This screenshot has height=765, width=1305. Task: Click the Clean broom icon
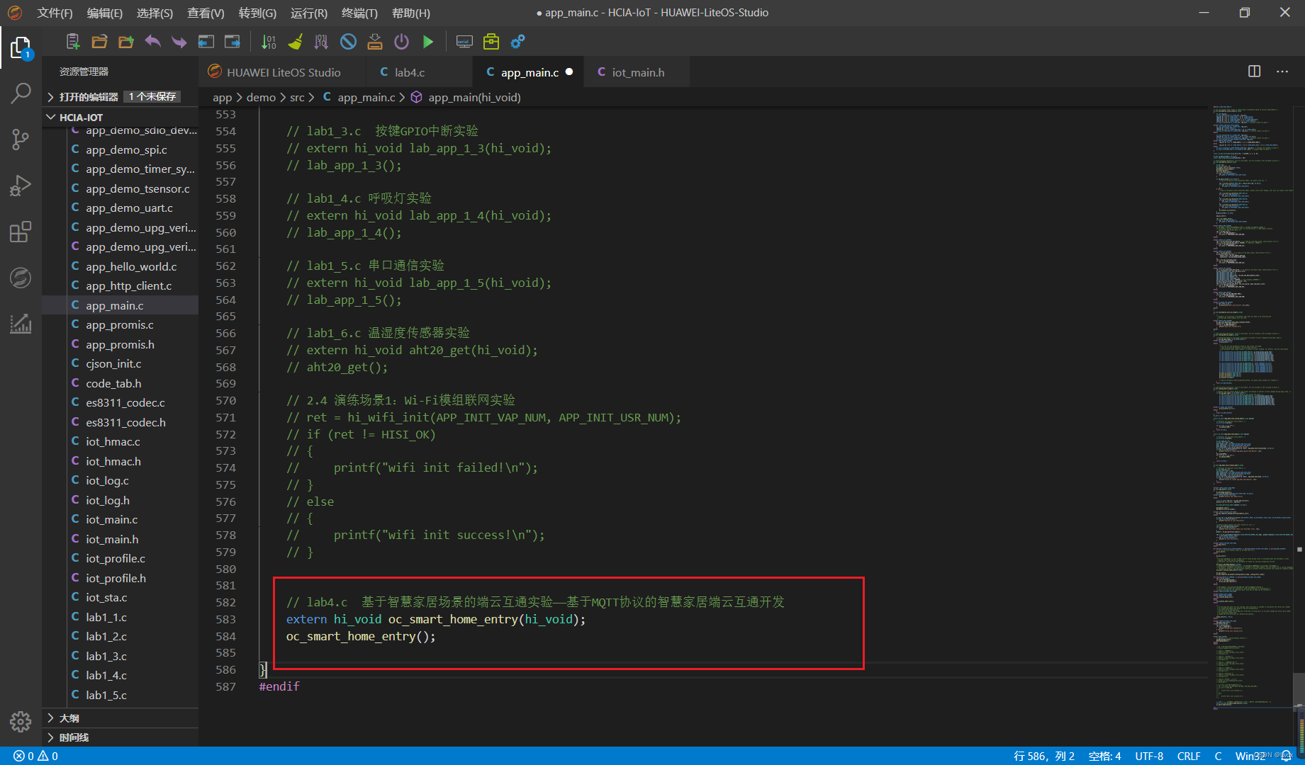296,42
